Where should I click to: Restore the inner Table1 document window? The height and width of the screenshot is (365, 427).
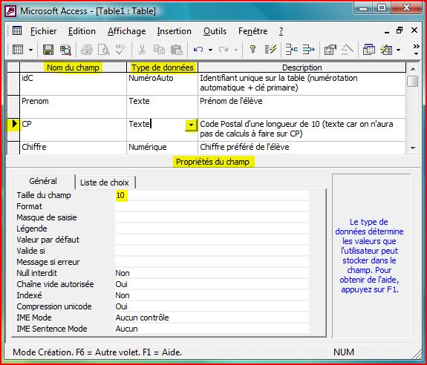point(400,30)
